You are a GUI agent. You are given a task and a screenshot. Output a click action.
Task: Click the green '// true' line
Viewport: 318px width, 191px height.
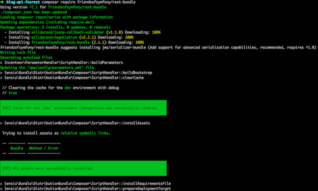tap(10, 93)
